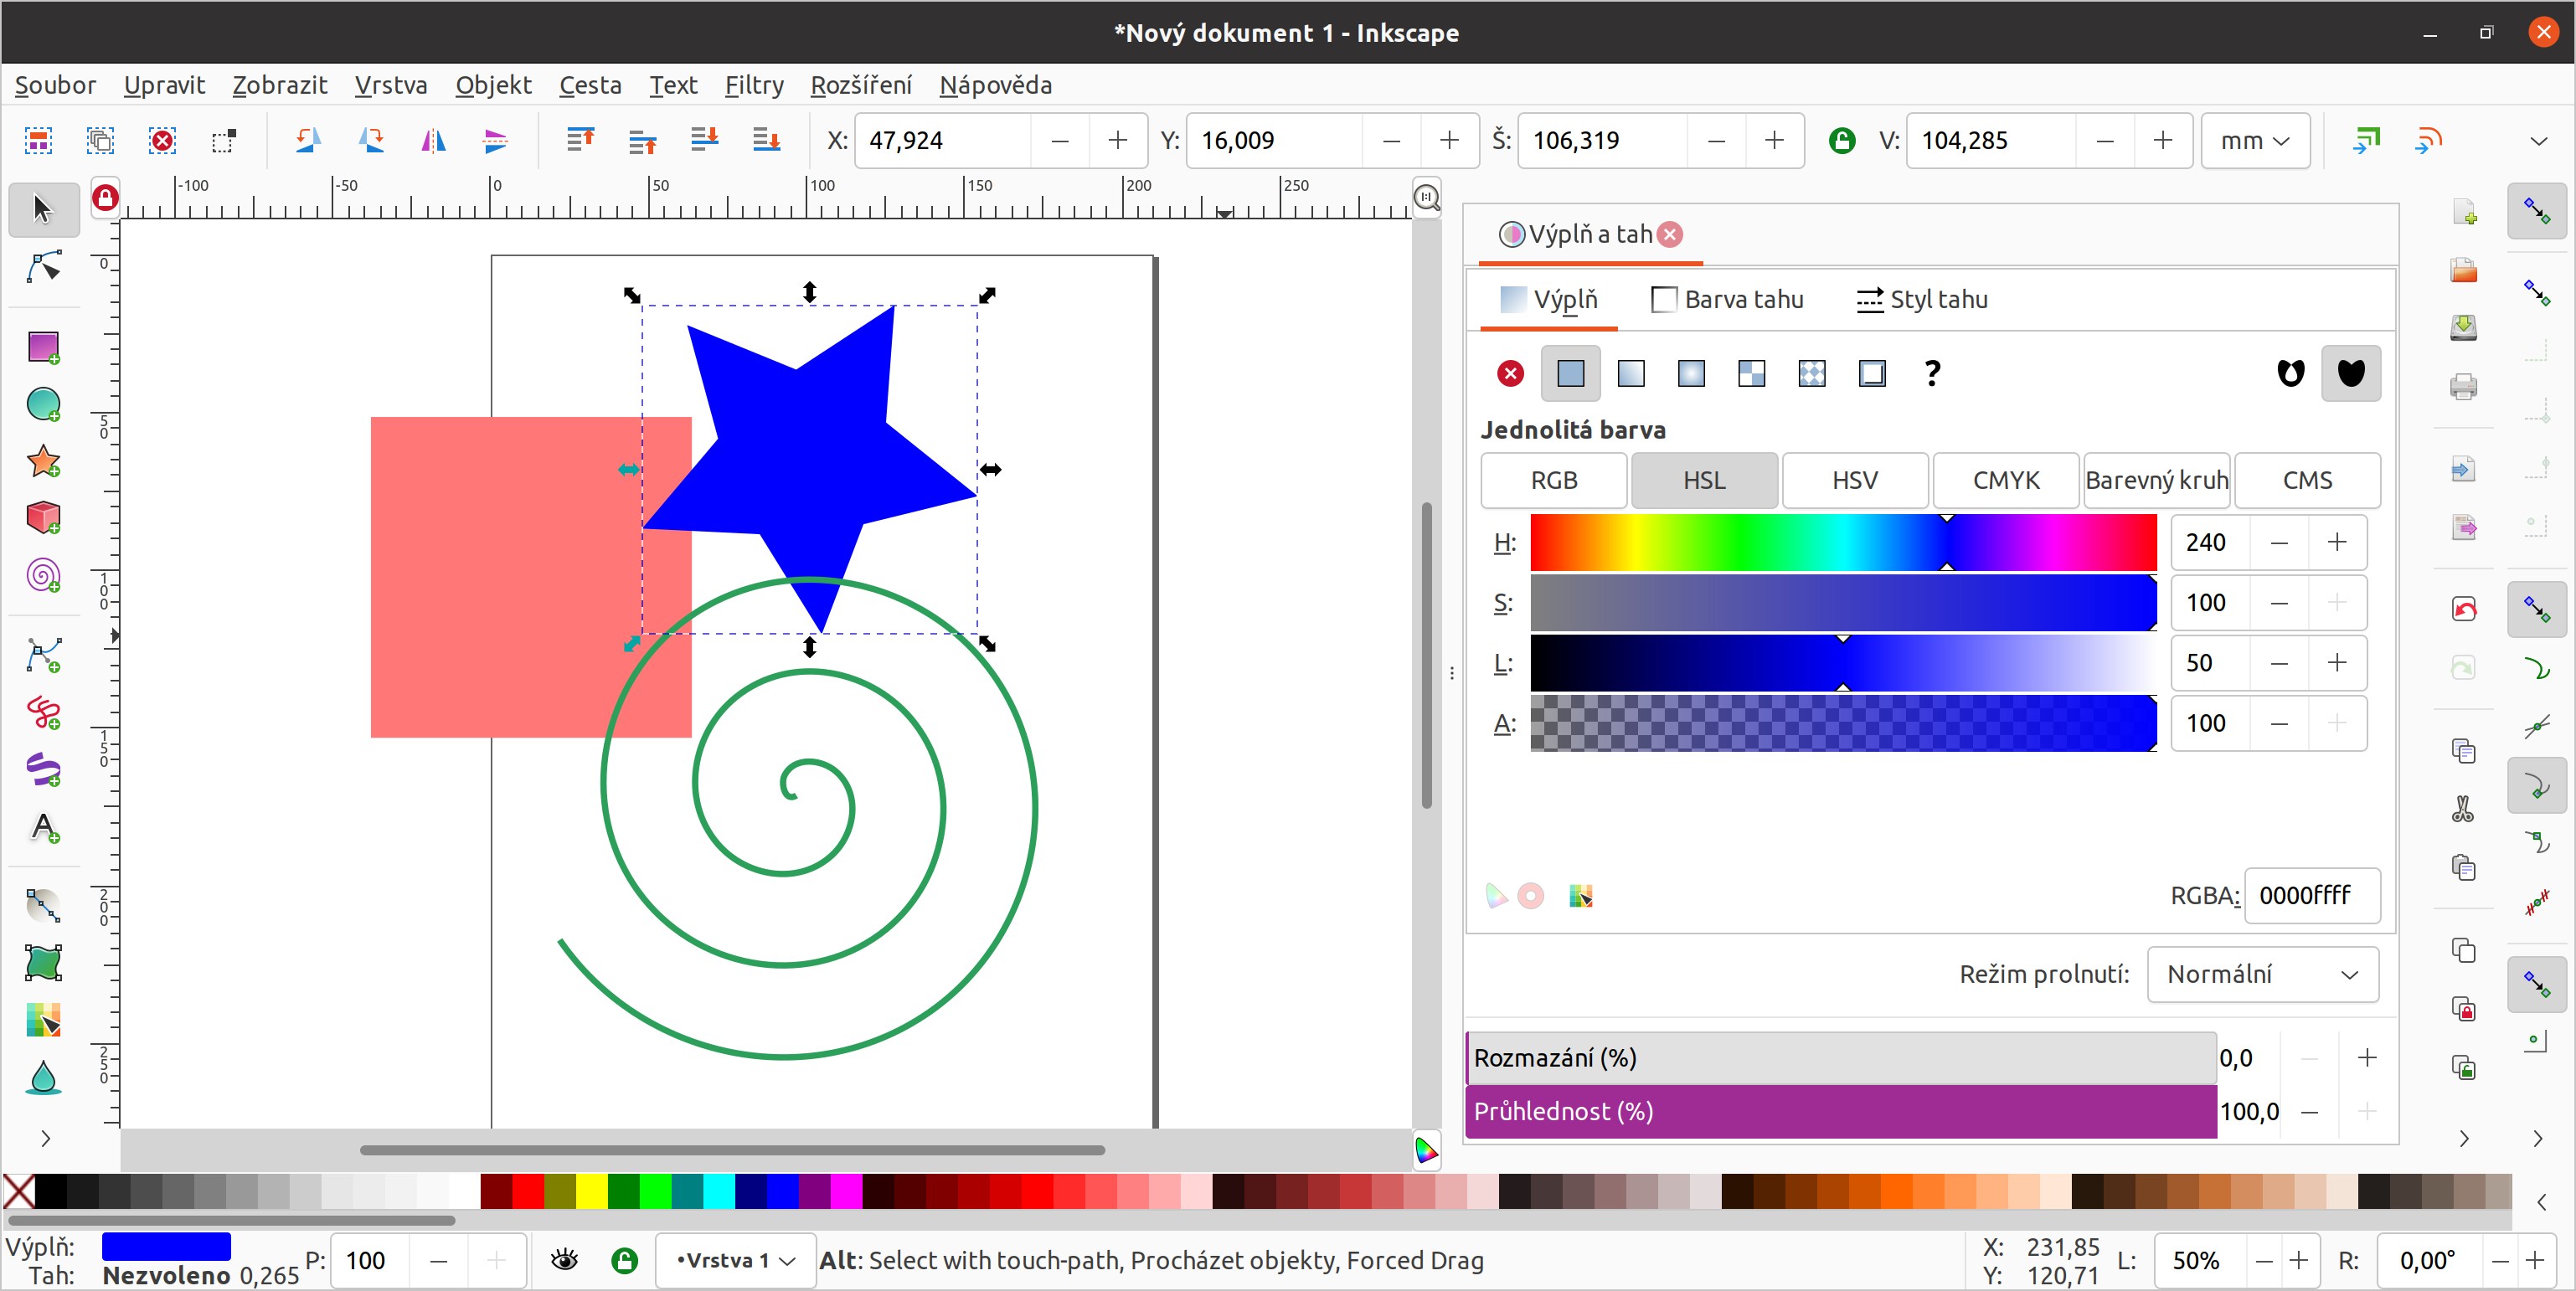Expand command bar overflow arrow
Image resolution: width=2576 pixels, height=1291 pixels.
point(2464,1138)
